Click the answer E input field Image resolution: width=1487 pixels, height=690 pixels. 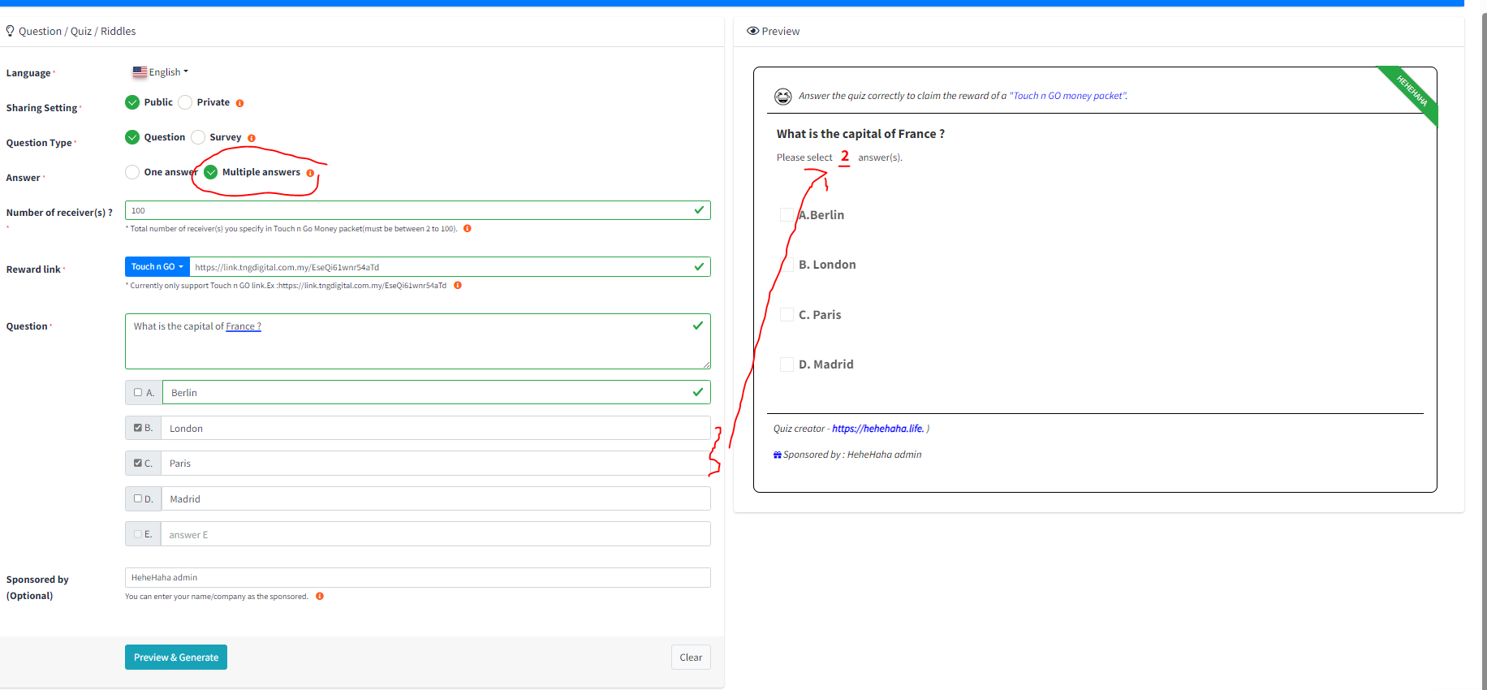click(x=436, y=534)
